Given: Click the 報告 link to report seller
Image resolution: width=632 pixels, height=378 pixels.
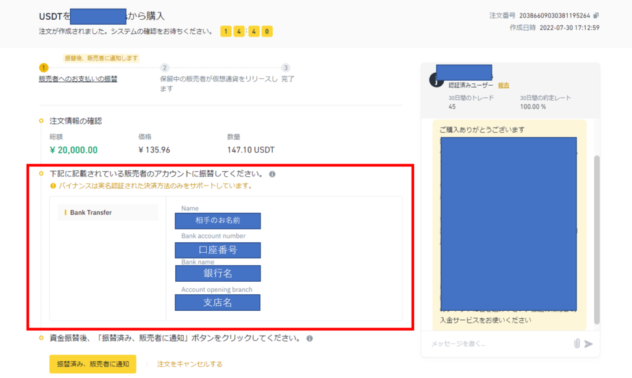Looking at the screenshot, I should click(x=504, y=85).
